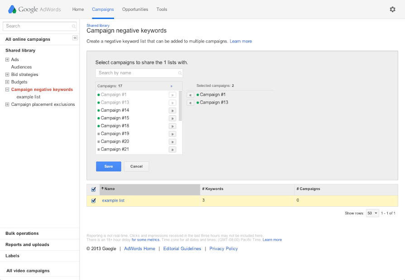Remove Campaign #1 from selected campaigns
Screen dimensions: 405x280
click(191, 95)
